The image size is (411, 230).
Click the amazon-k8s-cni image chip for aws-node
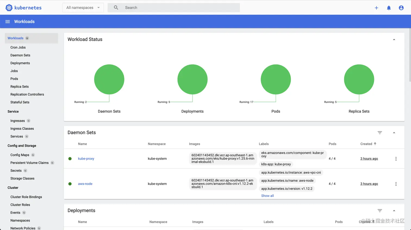(x=223, y=184)
